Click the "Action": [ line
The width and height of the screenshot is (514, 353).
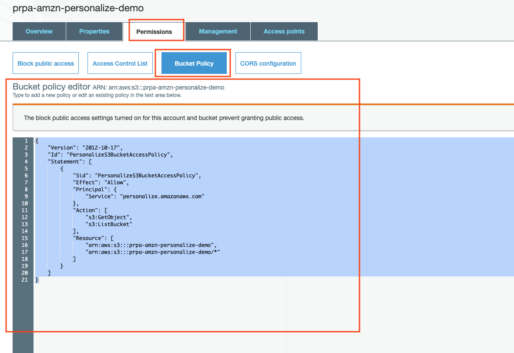[x=90, y=210]
